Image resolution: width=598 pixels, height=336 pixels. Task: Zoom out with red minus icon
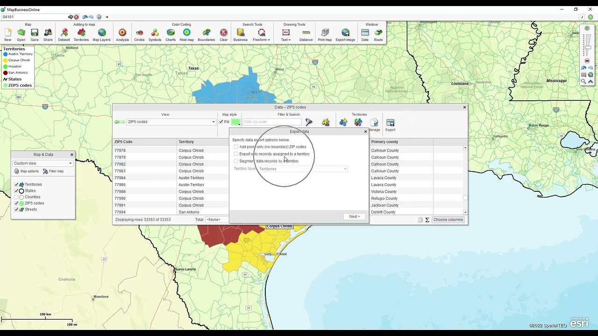coord(587,61)
